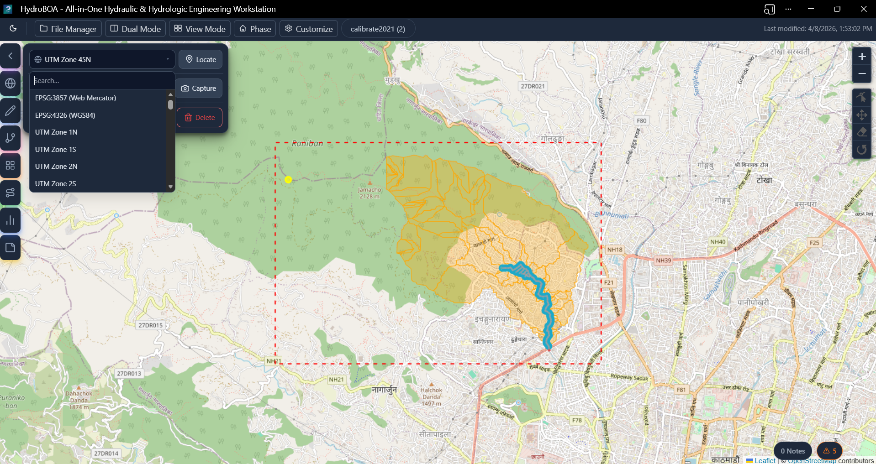Viewport: 876px width, 464px height.
Task: Open the grid modules icon in sidebar
Action: click(11, 166)
